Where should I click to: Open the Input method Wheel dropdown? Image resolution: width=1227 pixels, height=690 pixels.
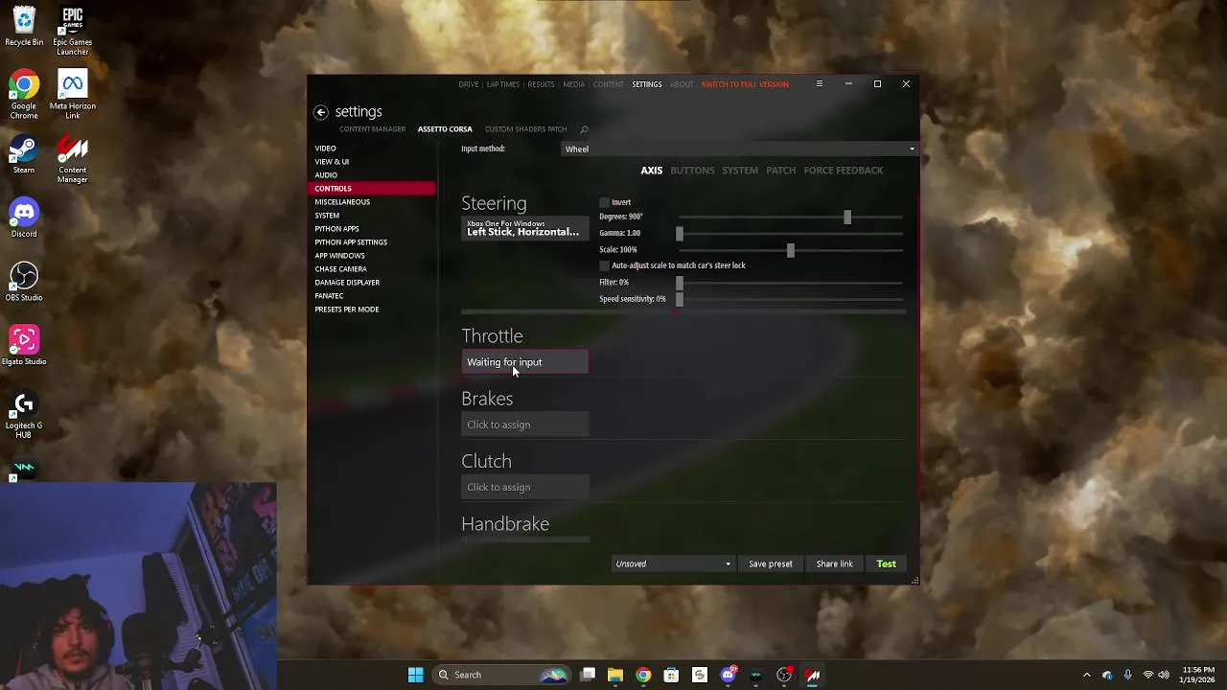(739, 149)
